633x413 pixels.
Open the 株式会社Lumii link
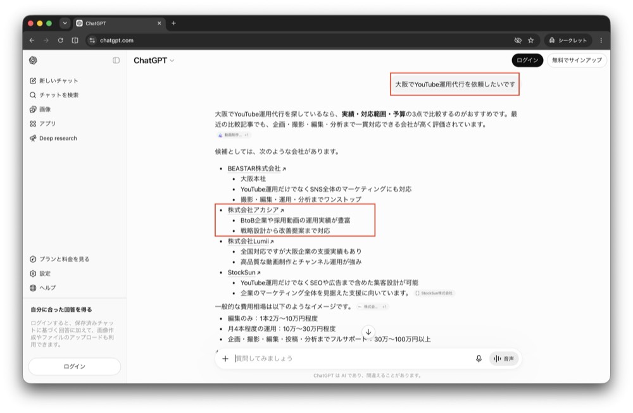click(x=251, y=241)
